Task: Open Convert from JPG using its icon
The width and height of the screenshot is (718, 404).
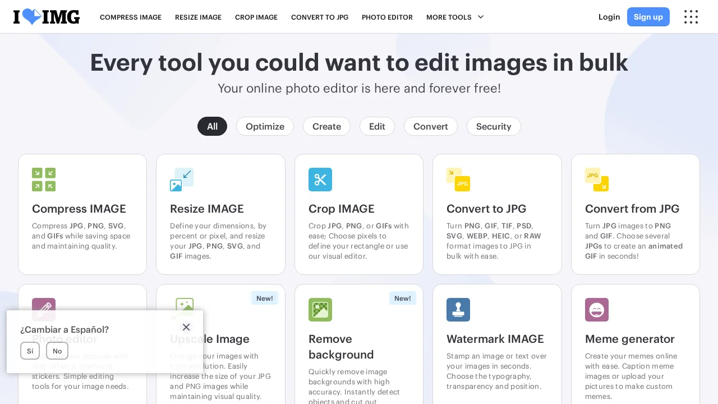Action: click(597, 180)
